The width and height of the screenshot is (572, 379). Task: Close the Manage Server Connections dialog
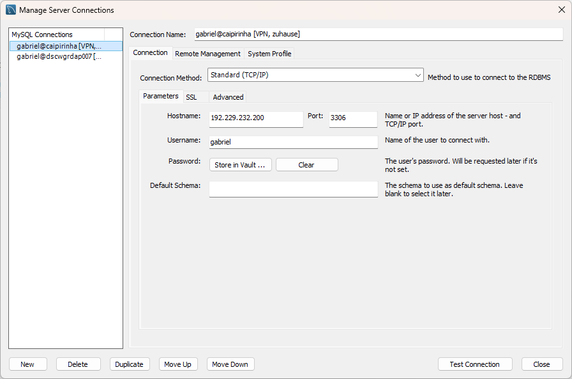point(561,10)
